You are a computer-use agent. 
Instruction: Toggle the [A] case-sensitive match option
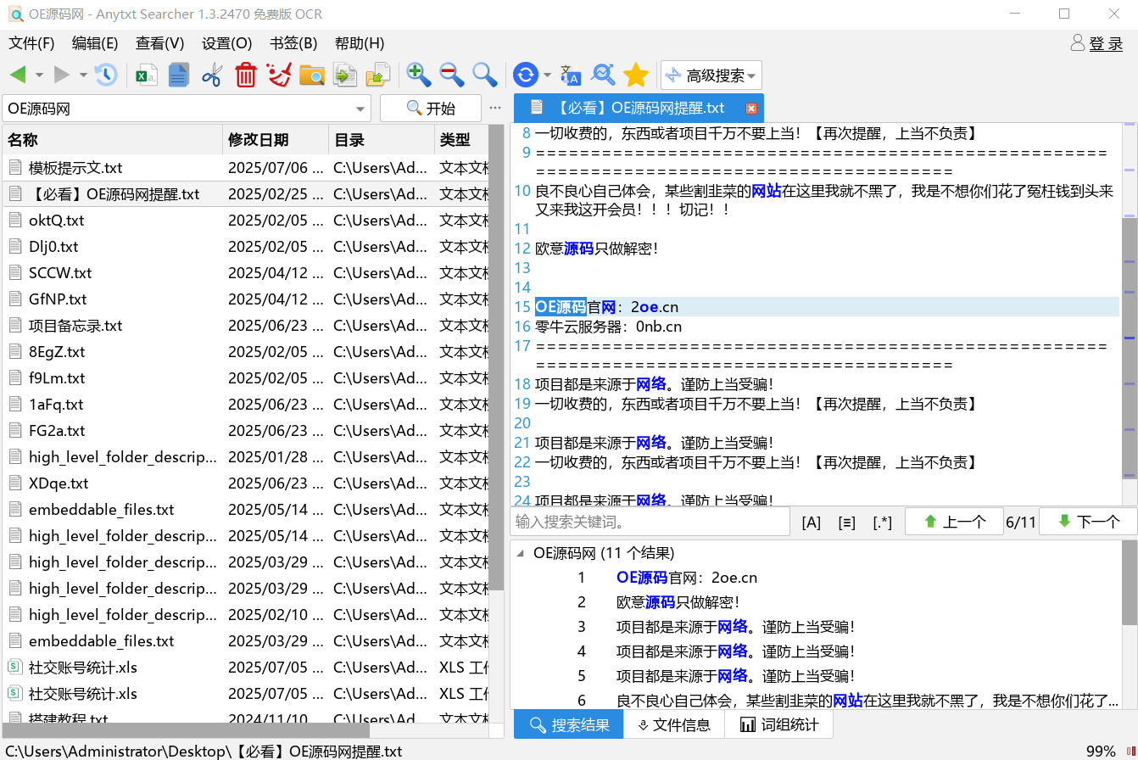[x=811, y=522]
